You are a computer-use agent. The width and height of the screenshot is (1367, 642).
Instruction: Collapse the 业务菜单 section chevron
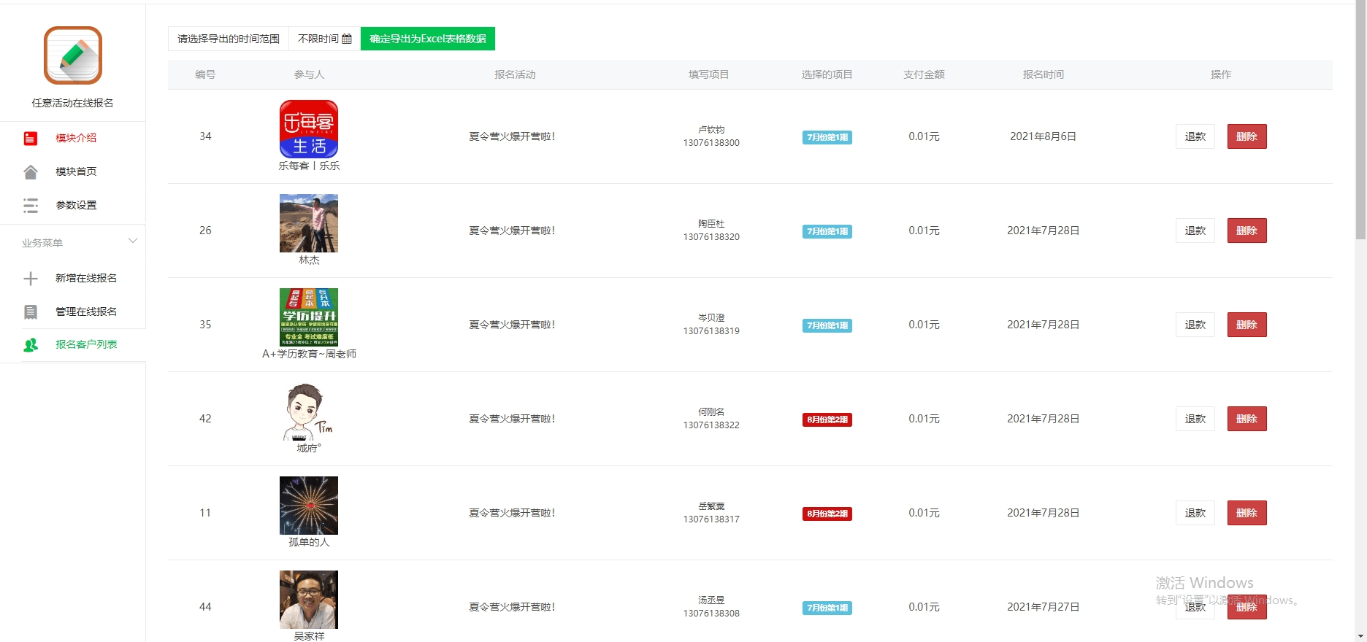coord(133,241)
